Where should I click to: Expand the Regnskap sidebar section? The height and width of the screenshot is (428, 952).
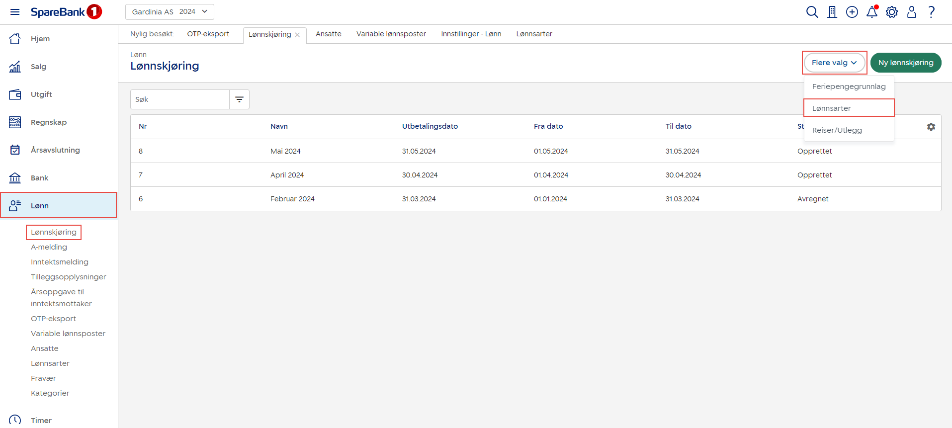click(x=49, y=122)
